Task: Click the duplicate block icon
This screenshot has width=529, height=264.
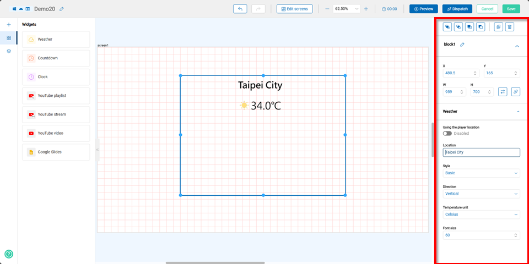Action: click(x=498, y=26)
